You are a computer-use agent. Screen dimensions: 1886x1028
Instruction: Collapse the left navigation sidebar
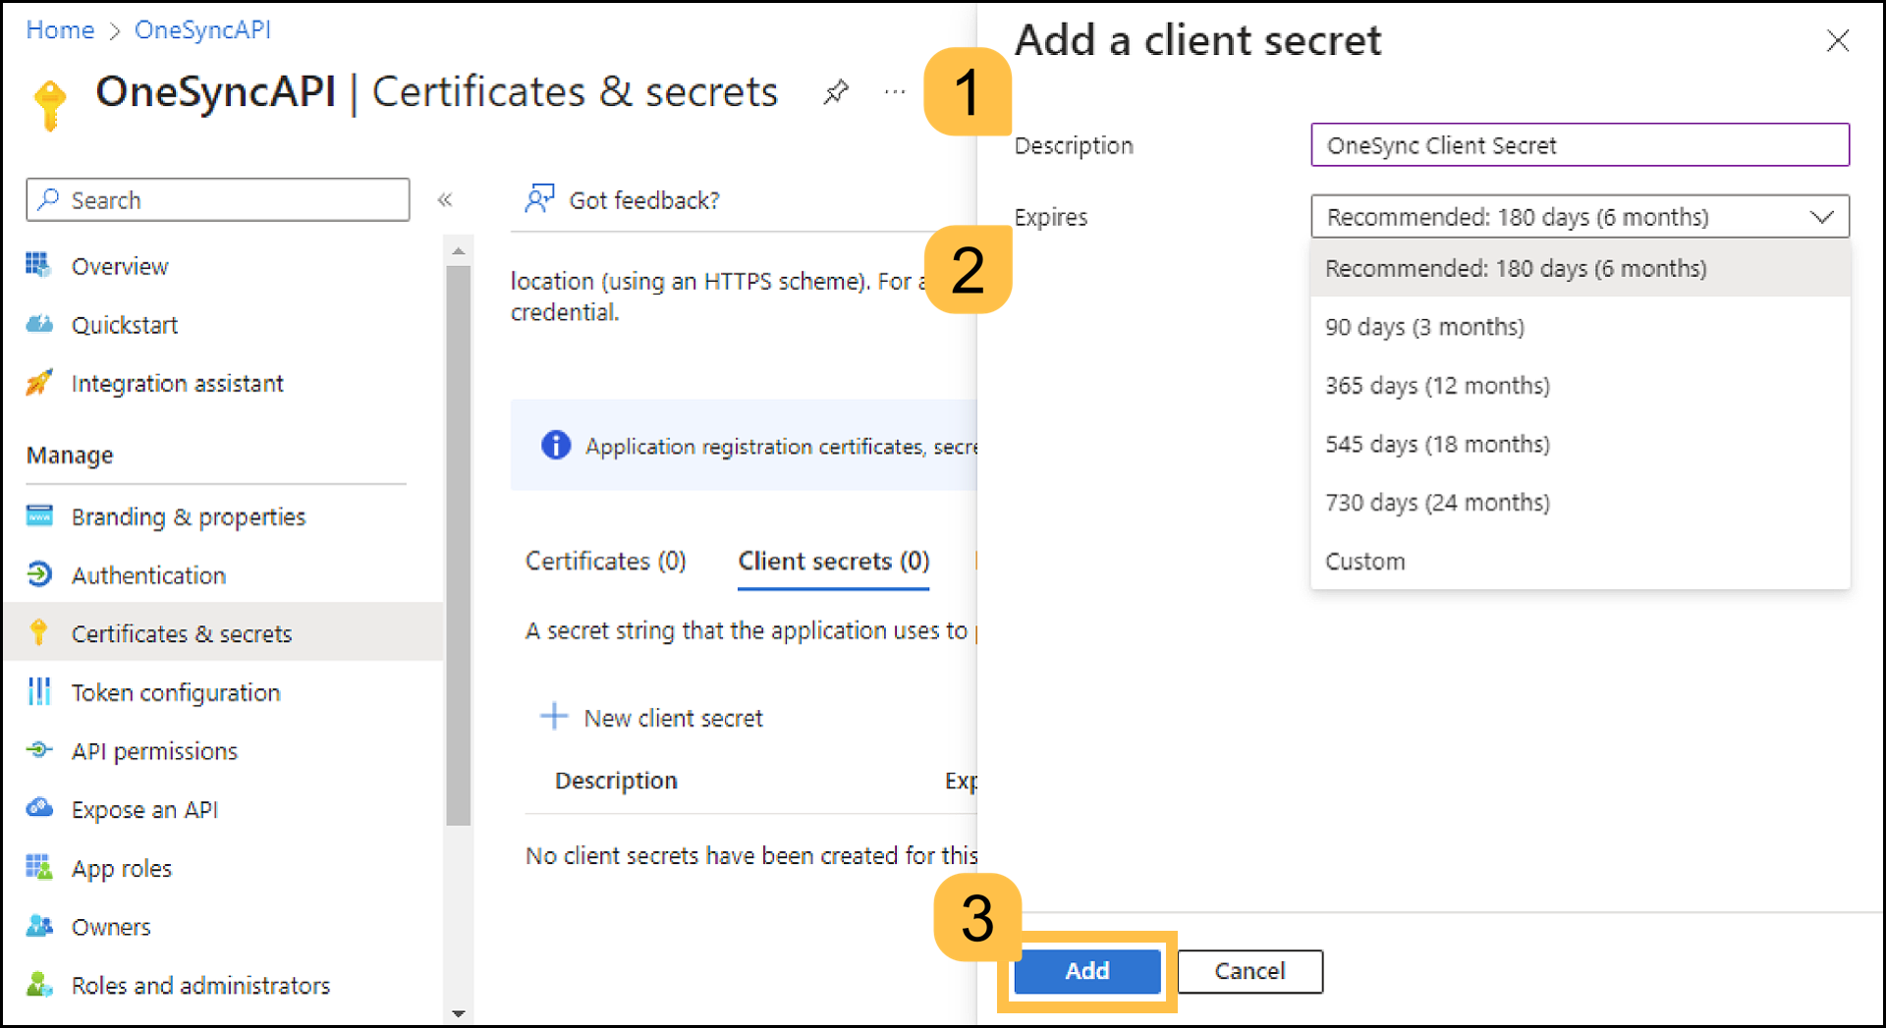pos(445,199)
